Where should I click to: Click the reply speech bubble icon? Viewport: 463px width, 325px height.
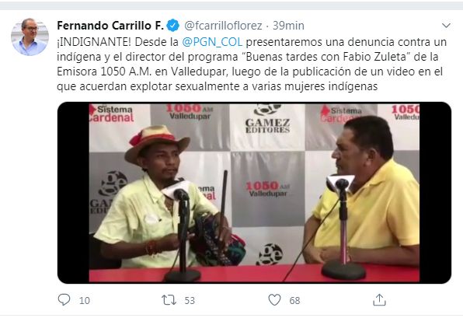point(64,300)
